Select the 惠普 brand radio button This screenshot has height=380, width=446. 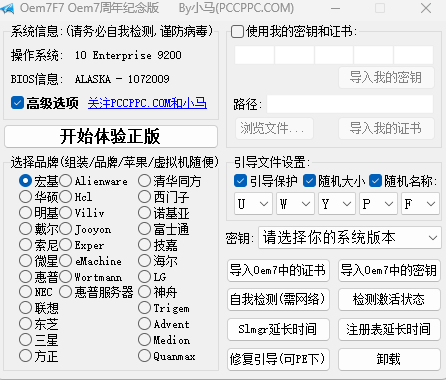pyautogui.click(x=25, y=277)
